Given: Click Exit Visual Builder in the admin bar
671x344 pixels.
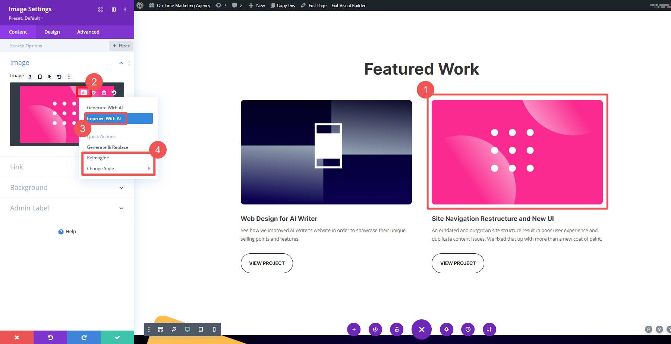Looking at the screenshot, I should tap(348, 5).
